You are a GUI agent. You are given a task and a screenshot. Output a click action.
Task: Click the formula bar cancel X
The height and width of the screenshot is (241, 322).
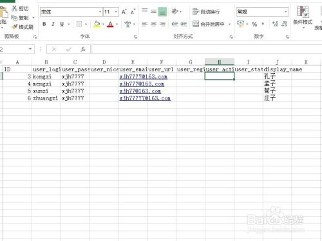(54, 49)
